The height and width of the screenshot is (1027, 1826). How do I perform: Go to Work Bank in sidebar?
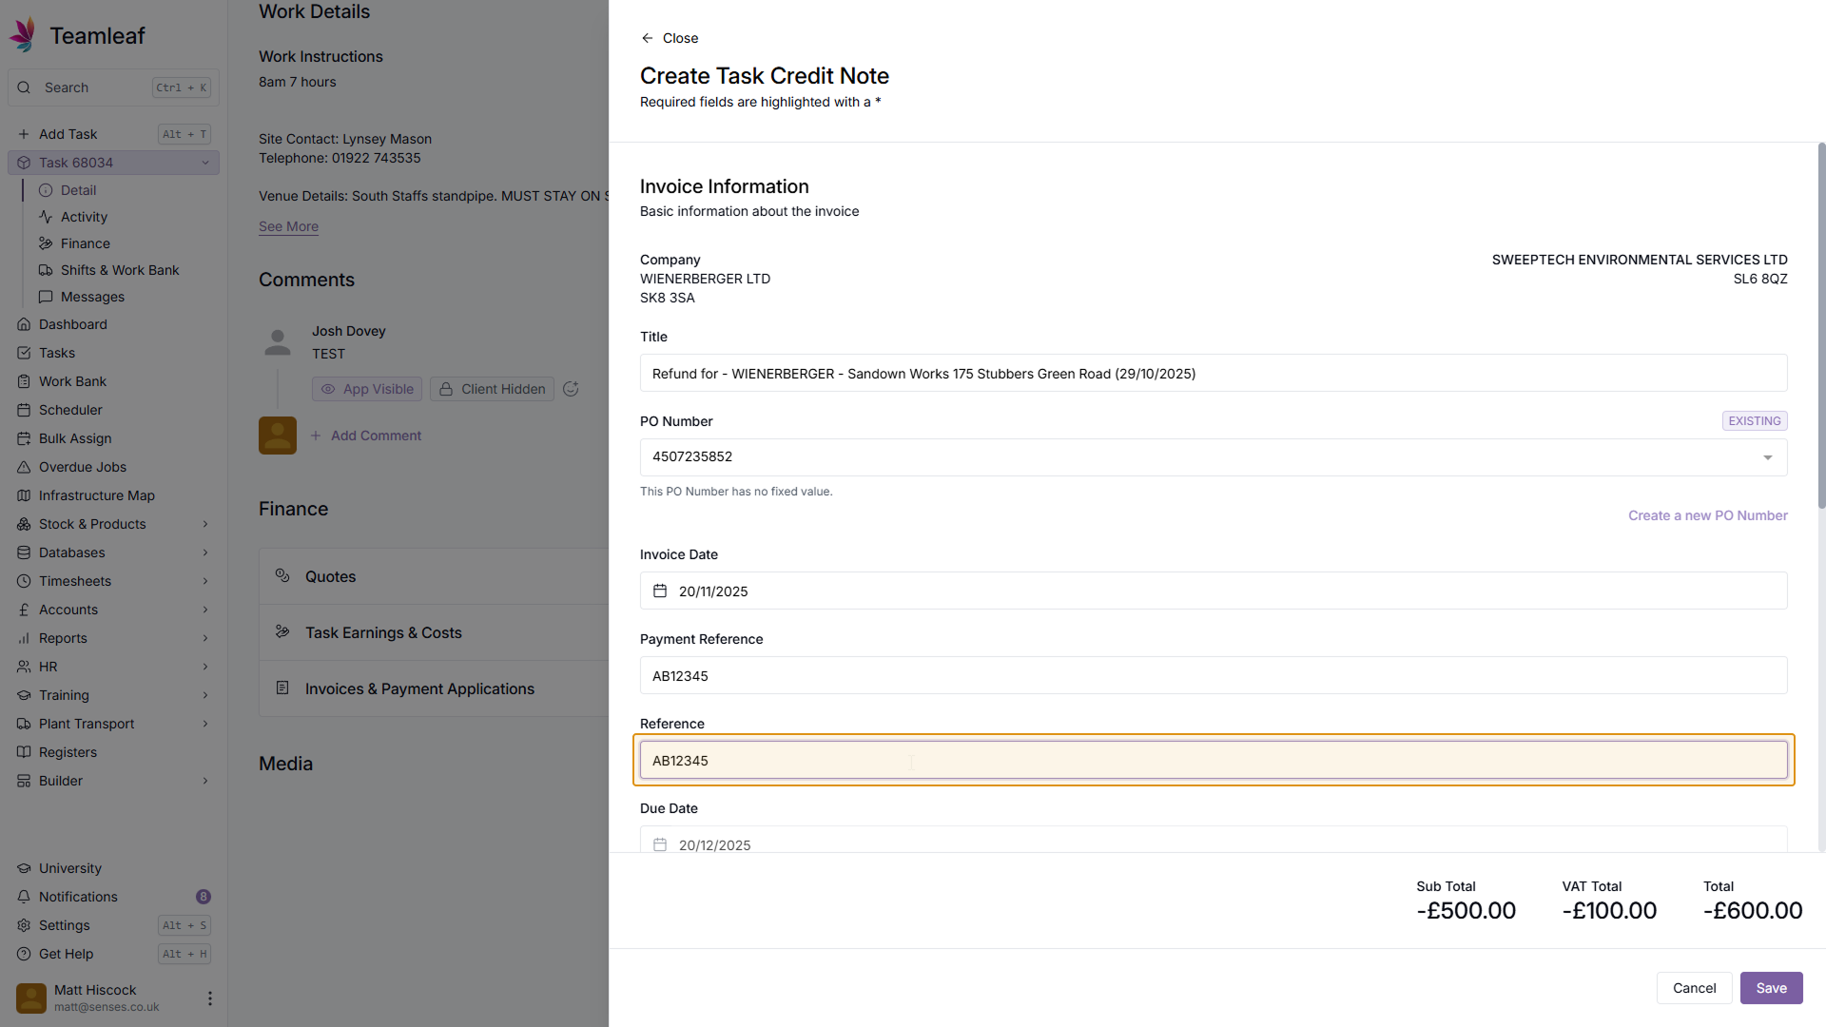point(72,381)
